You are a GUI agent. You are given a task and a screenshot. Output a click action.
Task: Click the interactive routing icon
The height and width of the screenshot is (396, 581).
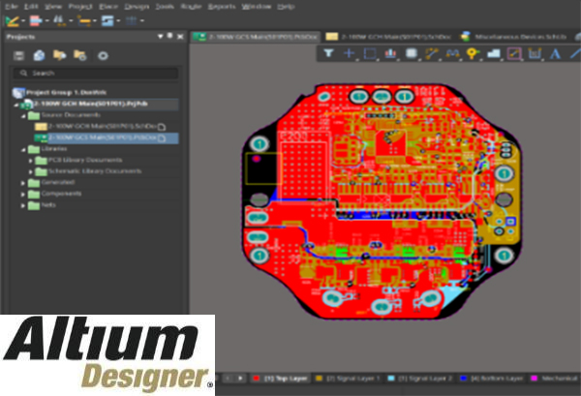[x=431, y=53]
